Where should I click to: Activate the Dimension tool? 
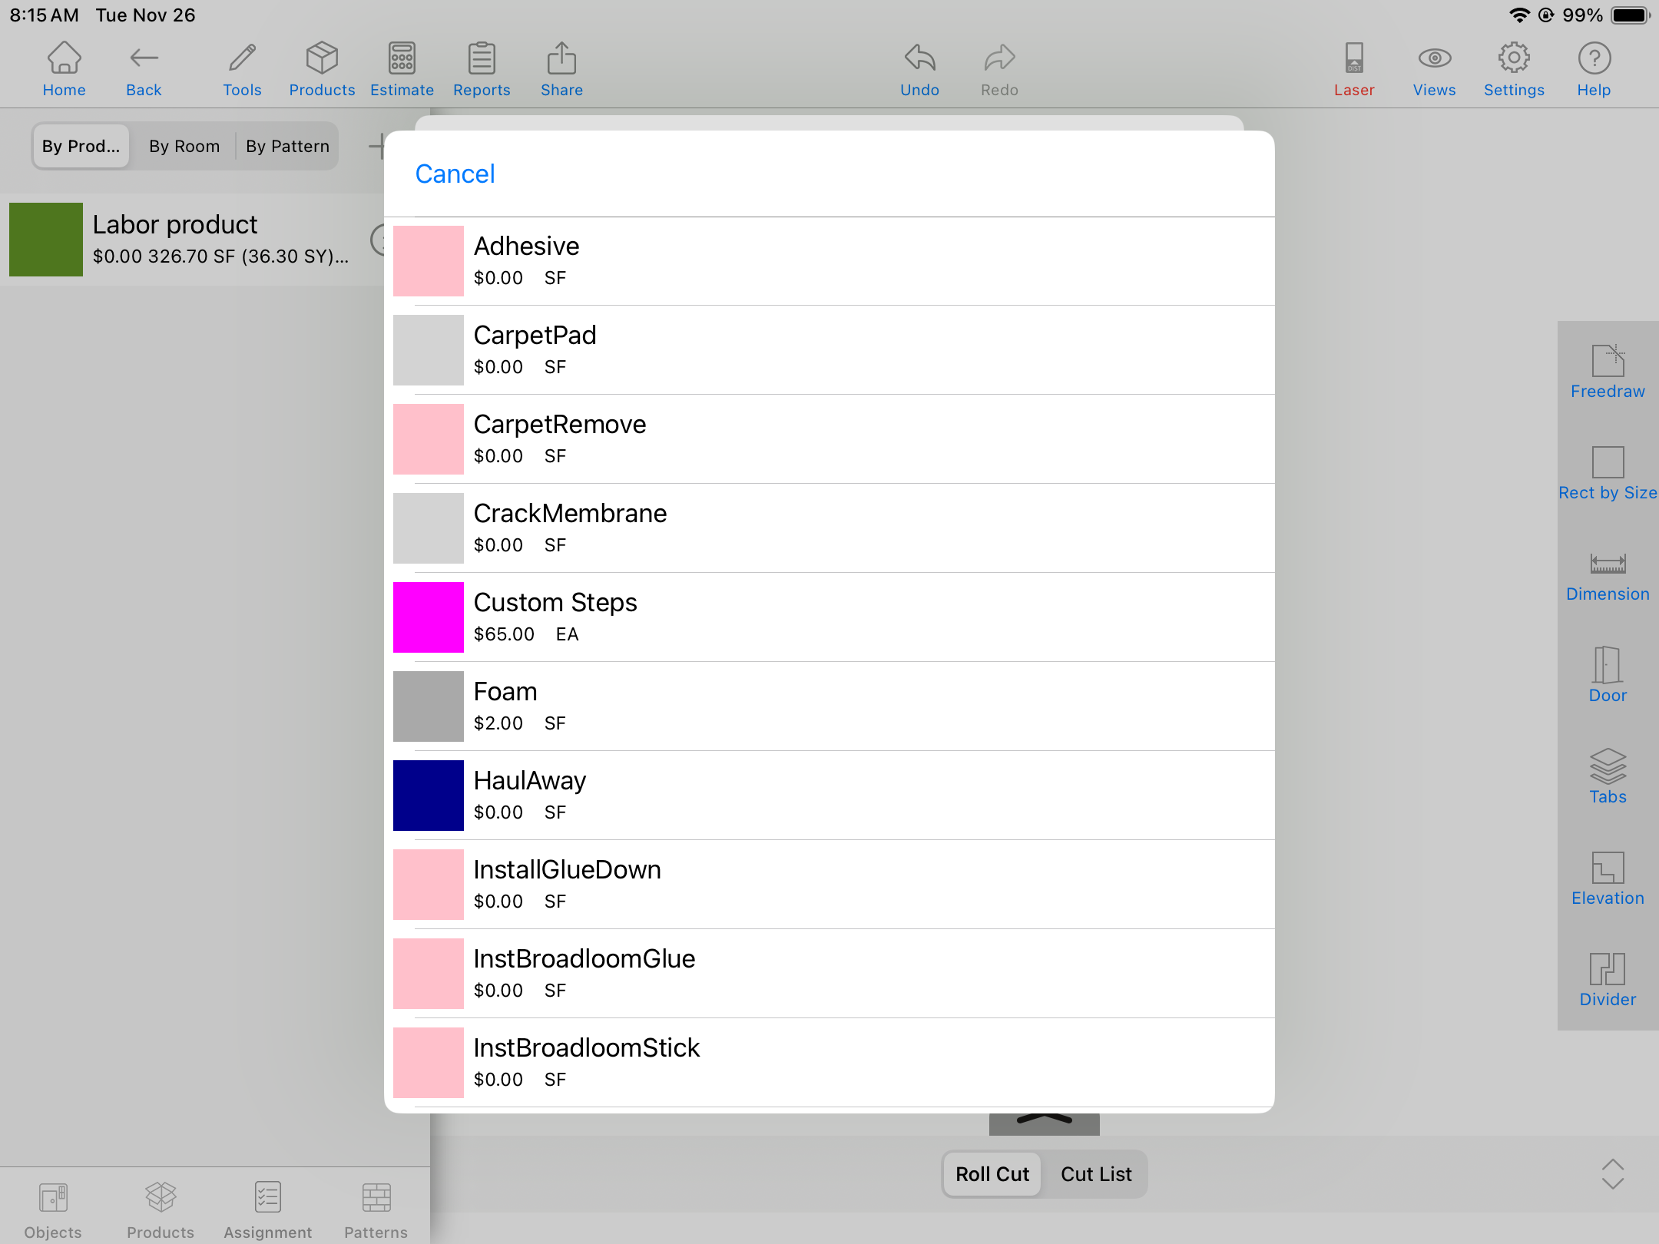(1607, 576)
